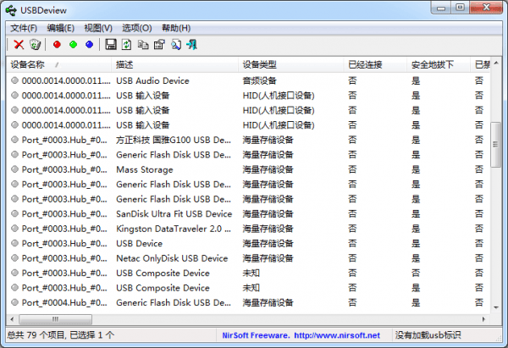Screen dimensions: 508x348
Task: Click the red dot disconnect icon
Action: 57,44
